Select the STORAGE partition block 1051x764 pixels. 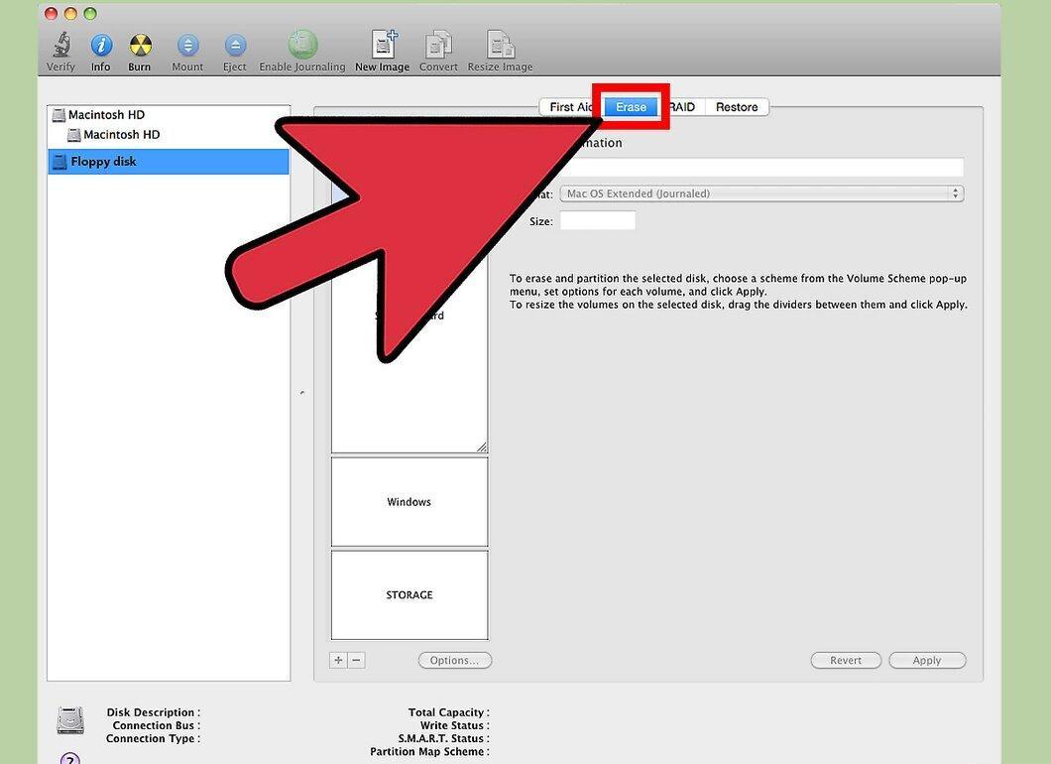point(409,595)
